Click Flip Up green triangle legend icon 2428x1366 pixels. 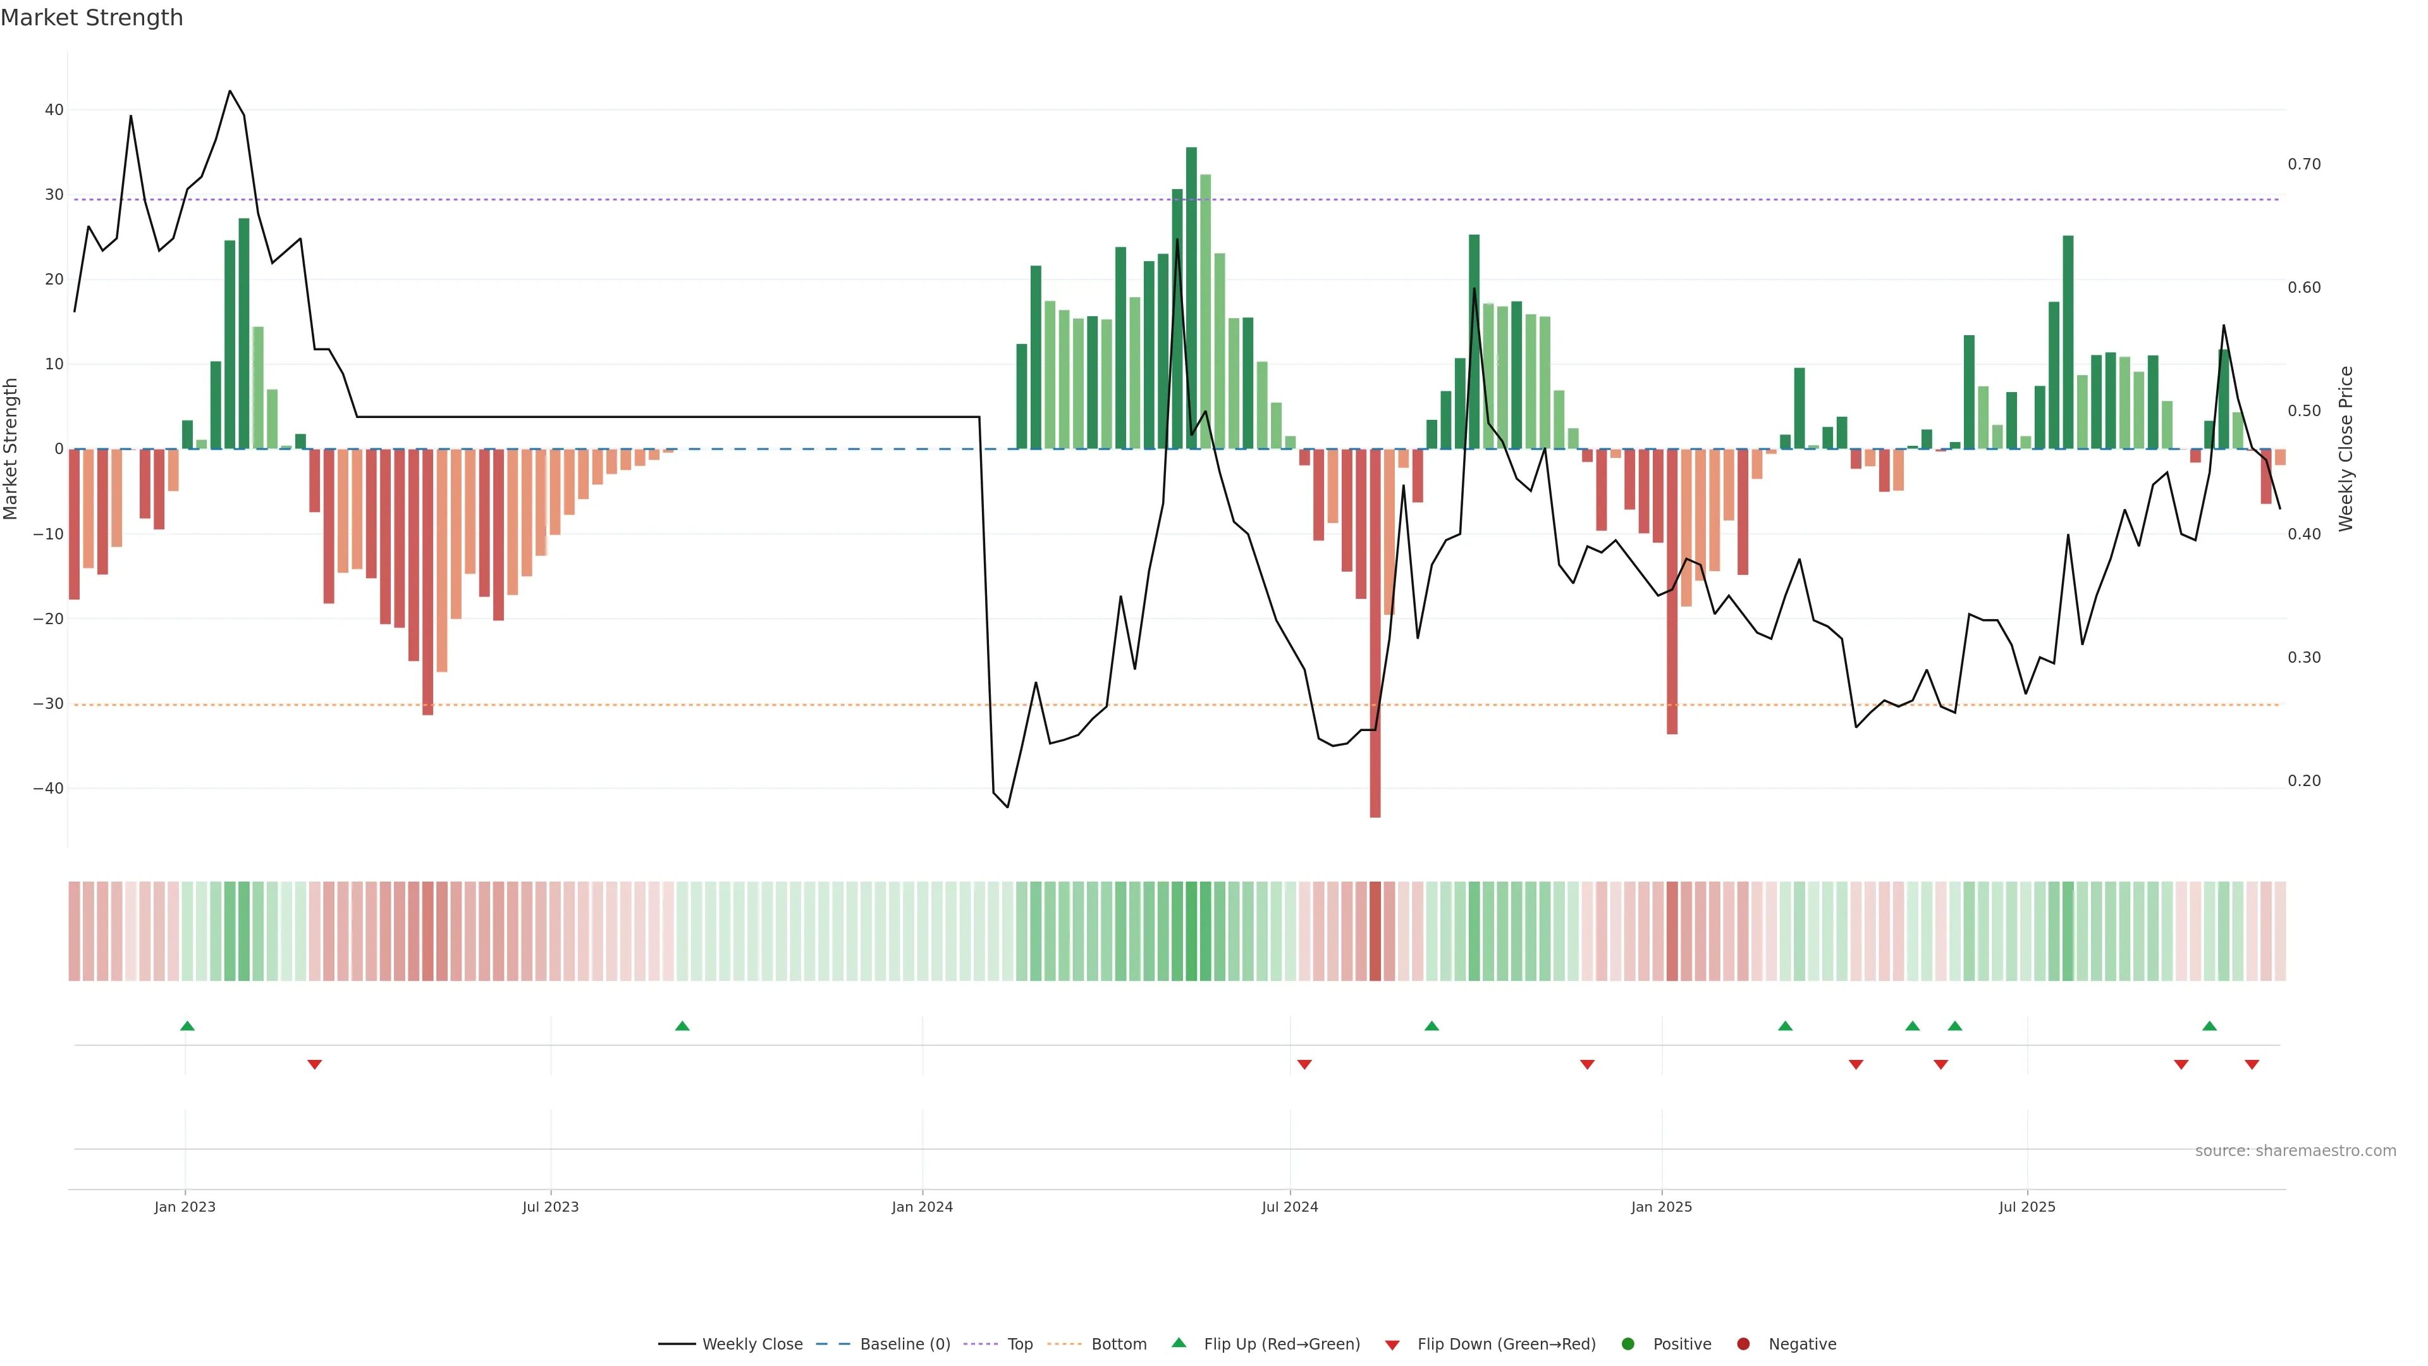1178,1343
